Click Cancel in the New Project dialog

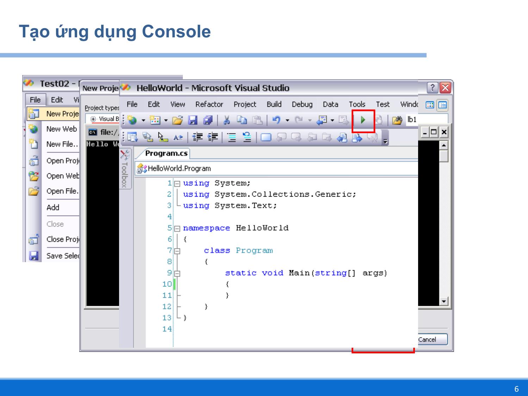click(433, 340)
